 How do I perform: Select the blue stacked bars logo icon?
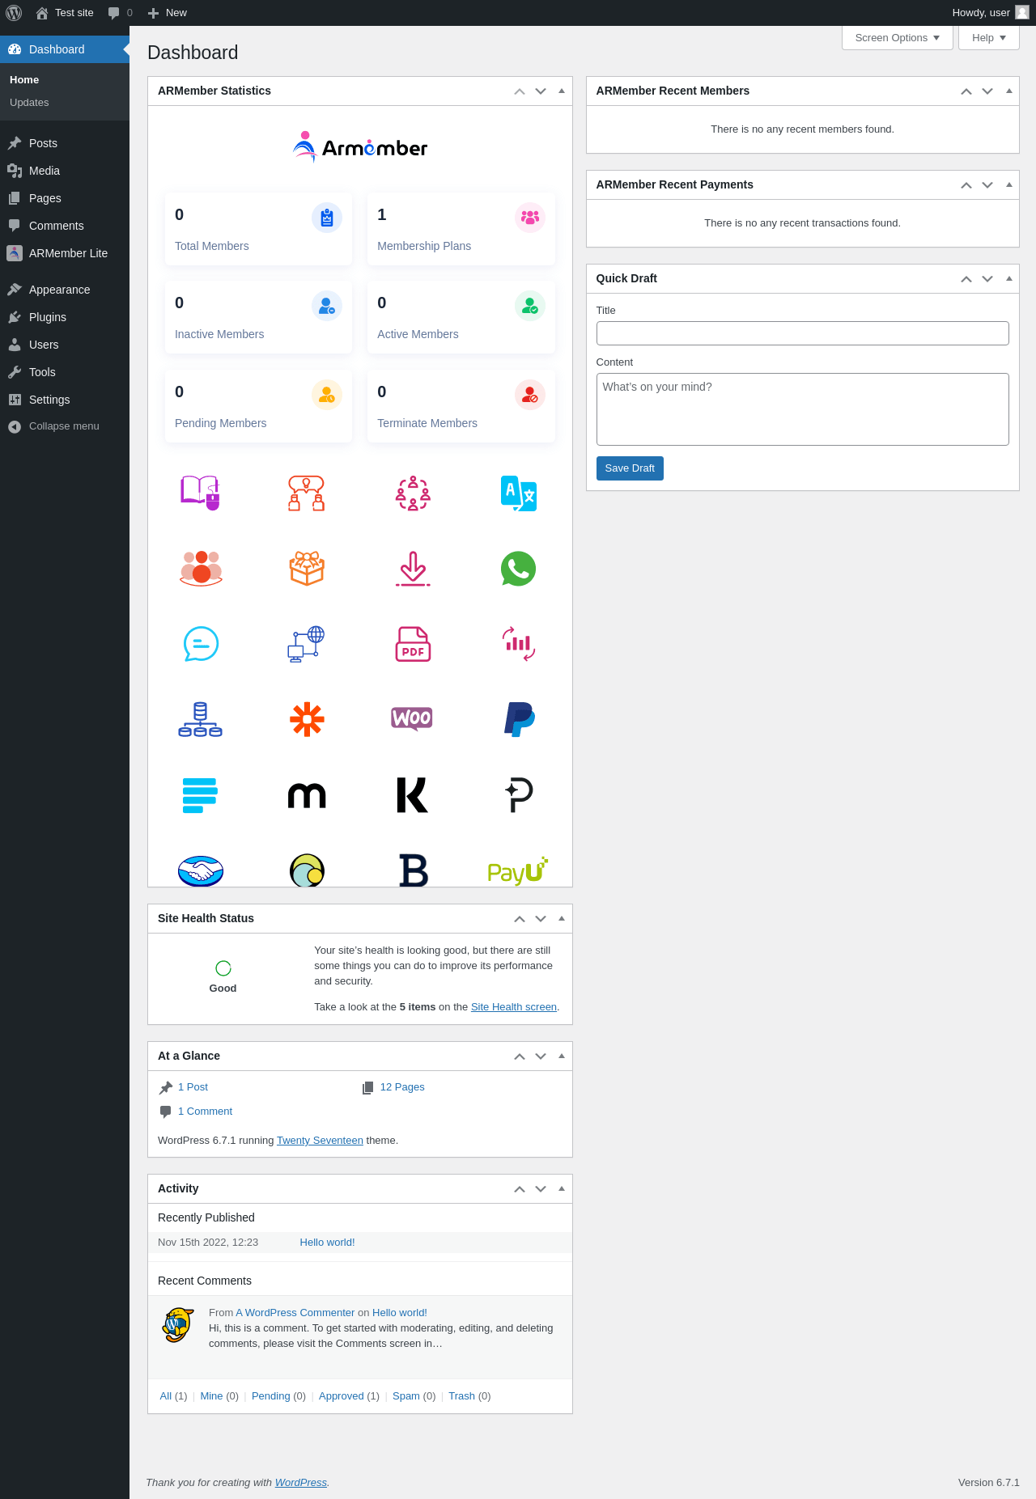tap(200, 795)
